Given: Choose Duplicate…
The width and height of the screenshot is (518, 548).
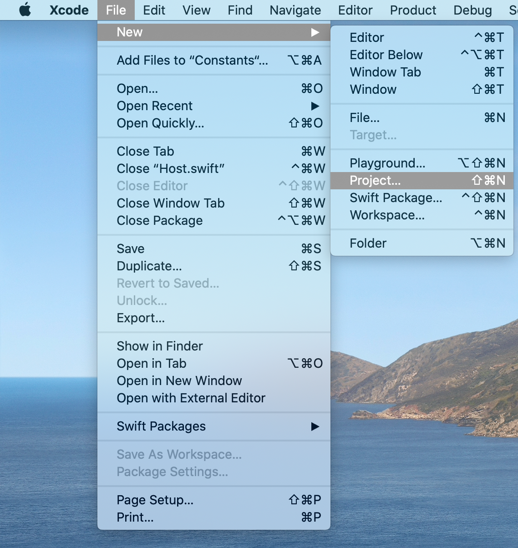Looking at the screenshot, I should (214, 266).
